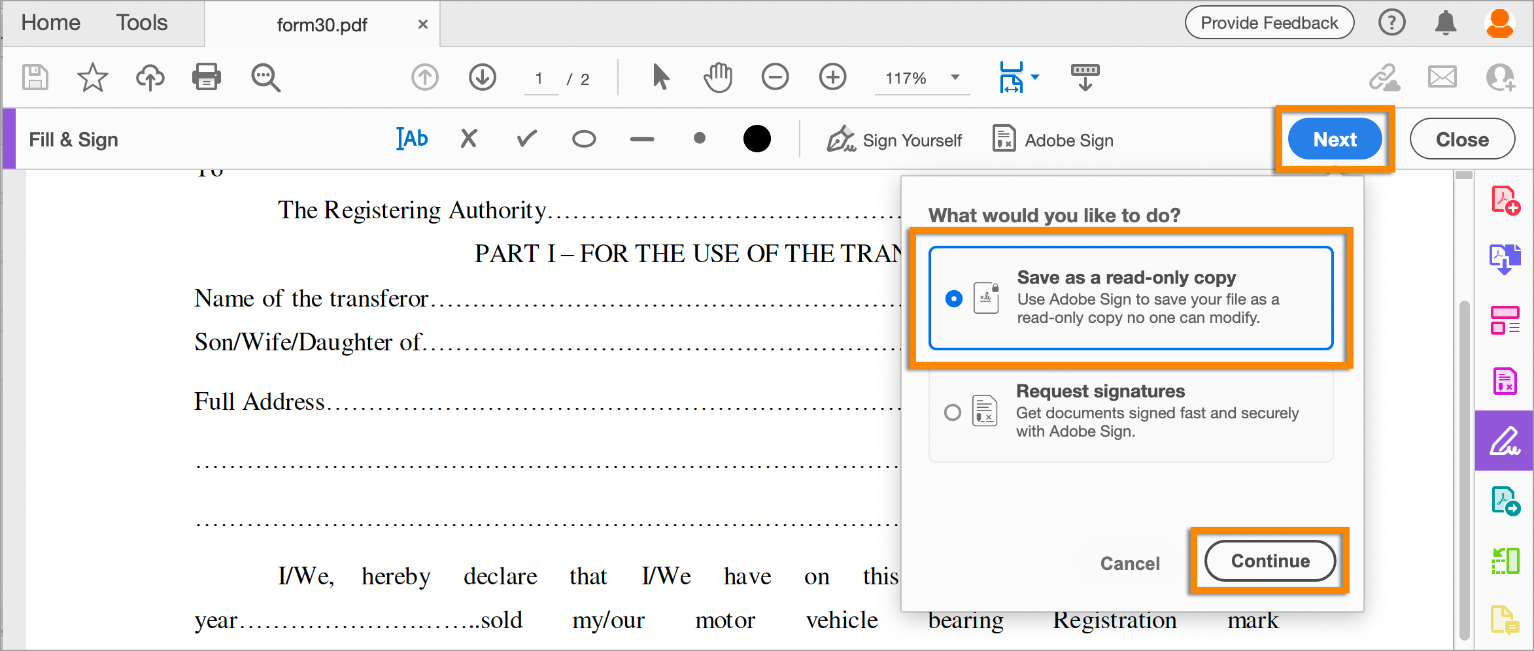Viewport: 1534px width, 651px height.
Task: Open the Organize Pages sidebar tool
Action: 1505,320
